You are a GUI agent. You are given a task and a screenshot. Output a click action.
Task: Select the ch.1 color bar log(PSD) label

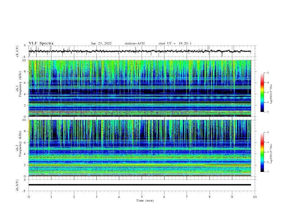(x=271, y=94)
